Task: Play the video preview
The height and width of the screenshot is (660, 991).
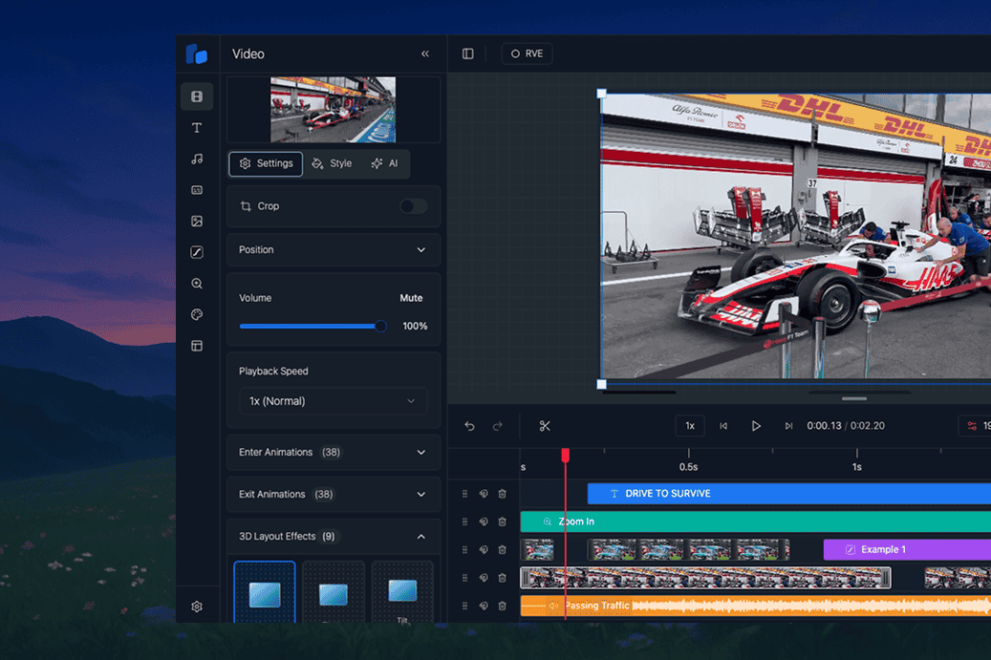Action: [x=756, y=426]
